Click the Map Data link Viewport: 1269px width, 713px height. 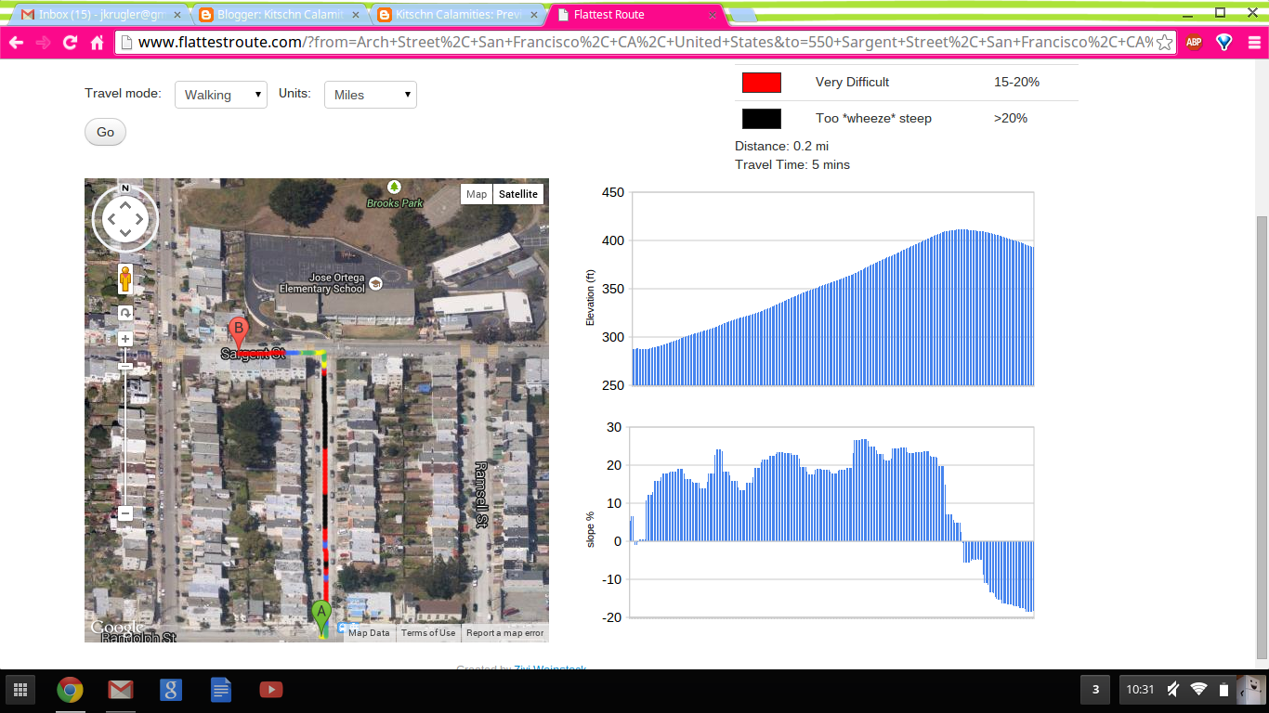pyautogui.click(x=369, y=633)
